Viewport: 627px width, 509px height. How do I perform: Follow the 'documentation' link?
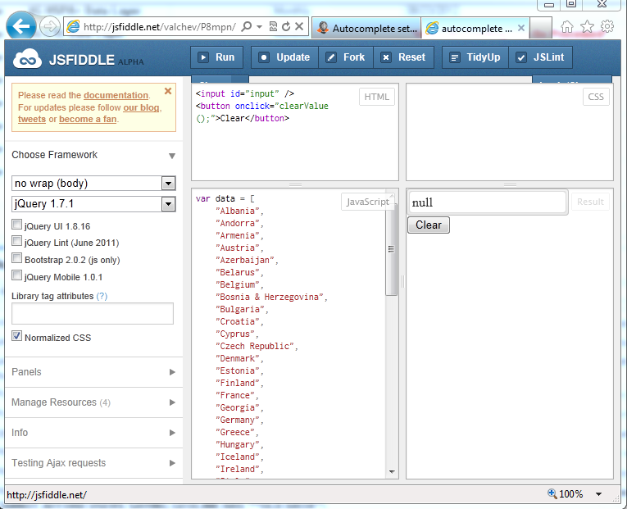coord(116,95)
